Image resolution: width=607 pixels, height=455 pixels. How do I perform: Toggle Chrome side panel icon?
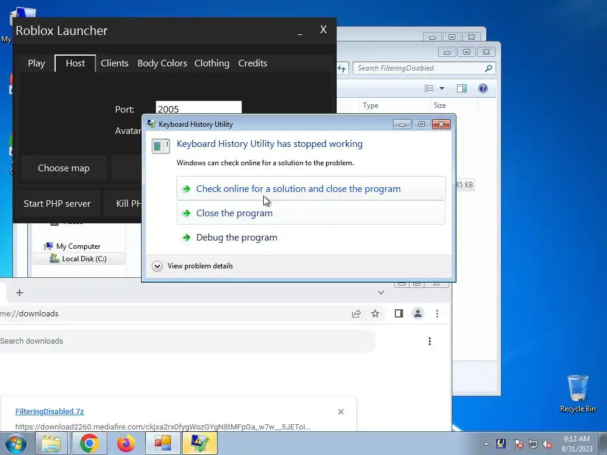pyautogui.click(x=399, y=313)
